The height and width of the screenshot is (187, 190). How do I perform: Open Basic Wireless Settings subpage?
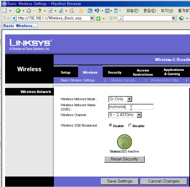78,80
